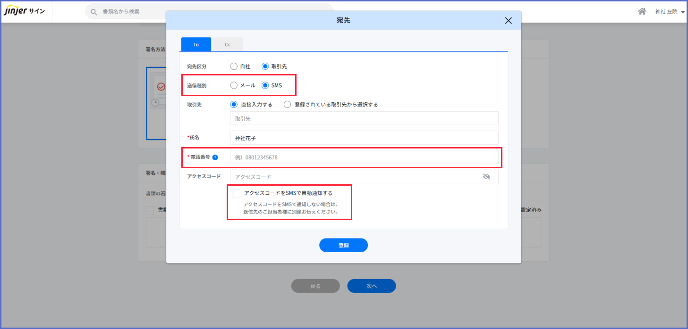Select 登録されている取引先から選択する option

pos(287,105)
